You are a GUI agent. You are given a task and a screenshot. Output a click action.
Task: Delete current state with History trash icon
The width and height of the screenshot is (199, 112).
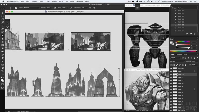(195, 34)
